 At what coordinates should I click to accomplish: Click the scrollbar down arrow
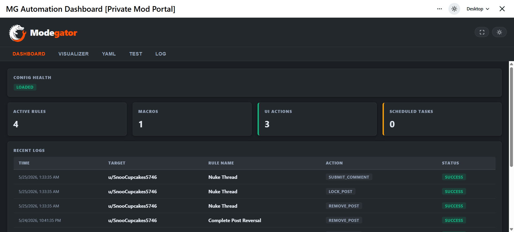[x=511, y=229]
